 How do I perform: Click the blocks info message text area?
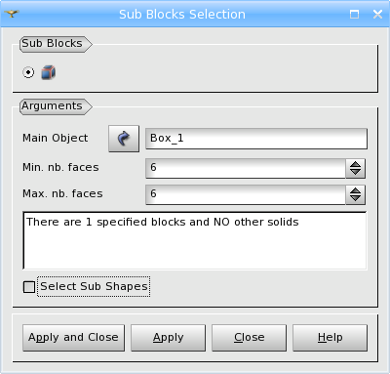[x=195, y=240]
